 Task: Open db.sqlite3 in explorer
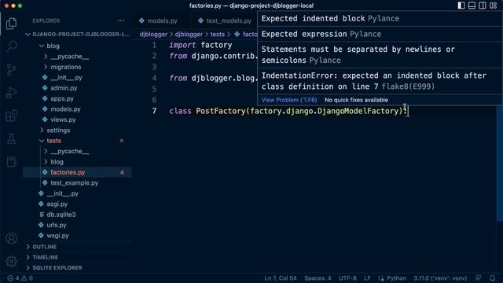coord(61,215)
